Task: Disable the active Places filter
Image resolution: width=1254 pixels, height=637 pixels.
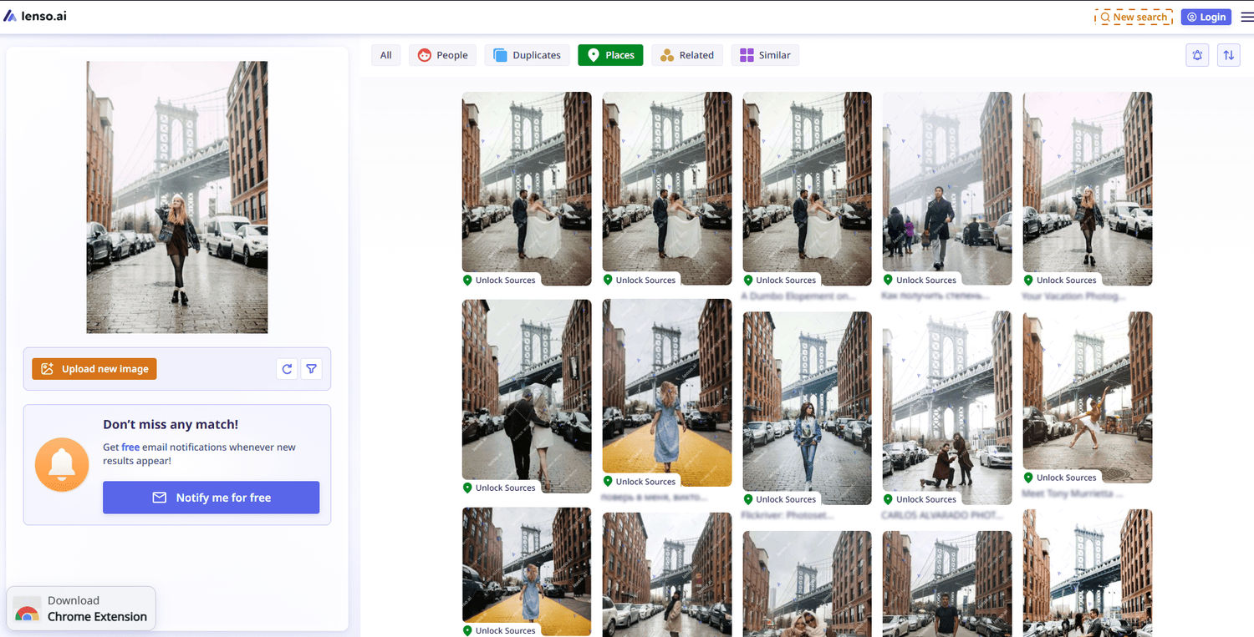Action: tap(610, 54)
